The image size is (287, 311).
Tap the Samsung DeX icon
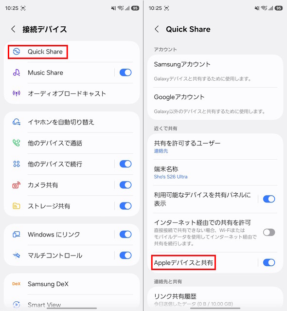16,284
